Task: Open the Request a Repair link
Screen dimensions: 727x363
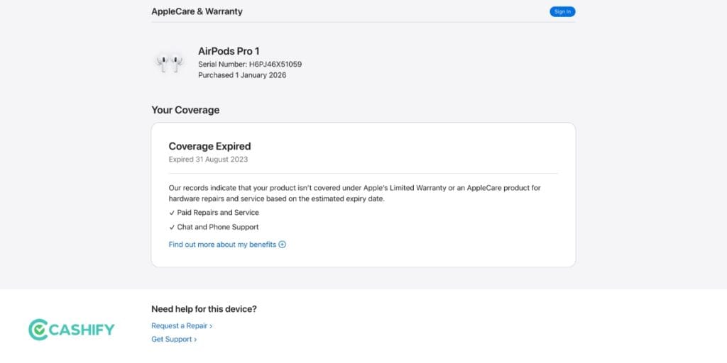Action: pyautogui.click(x=182, y=326)
